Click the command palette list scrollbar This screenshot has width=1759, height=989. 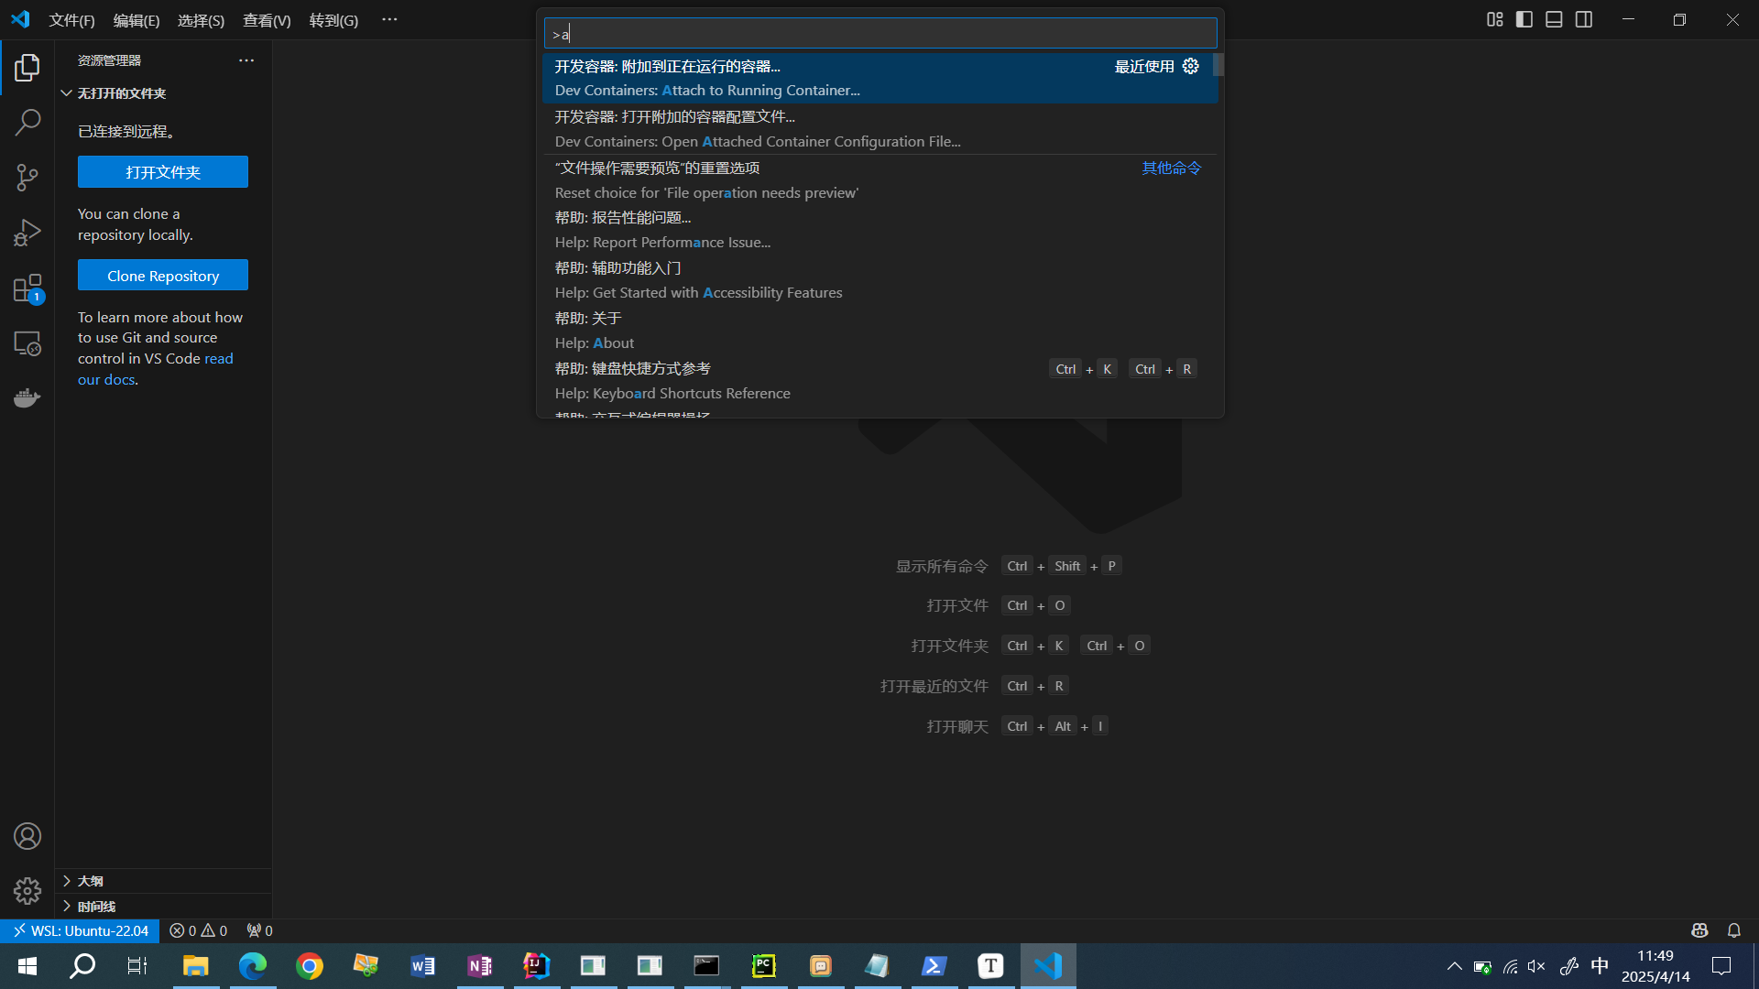coord(1218,64)
